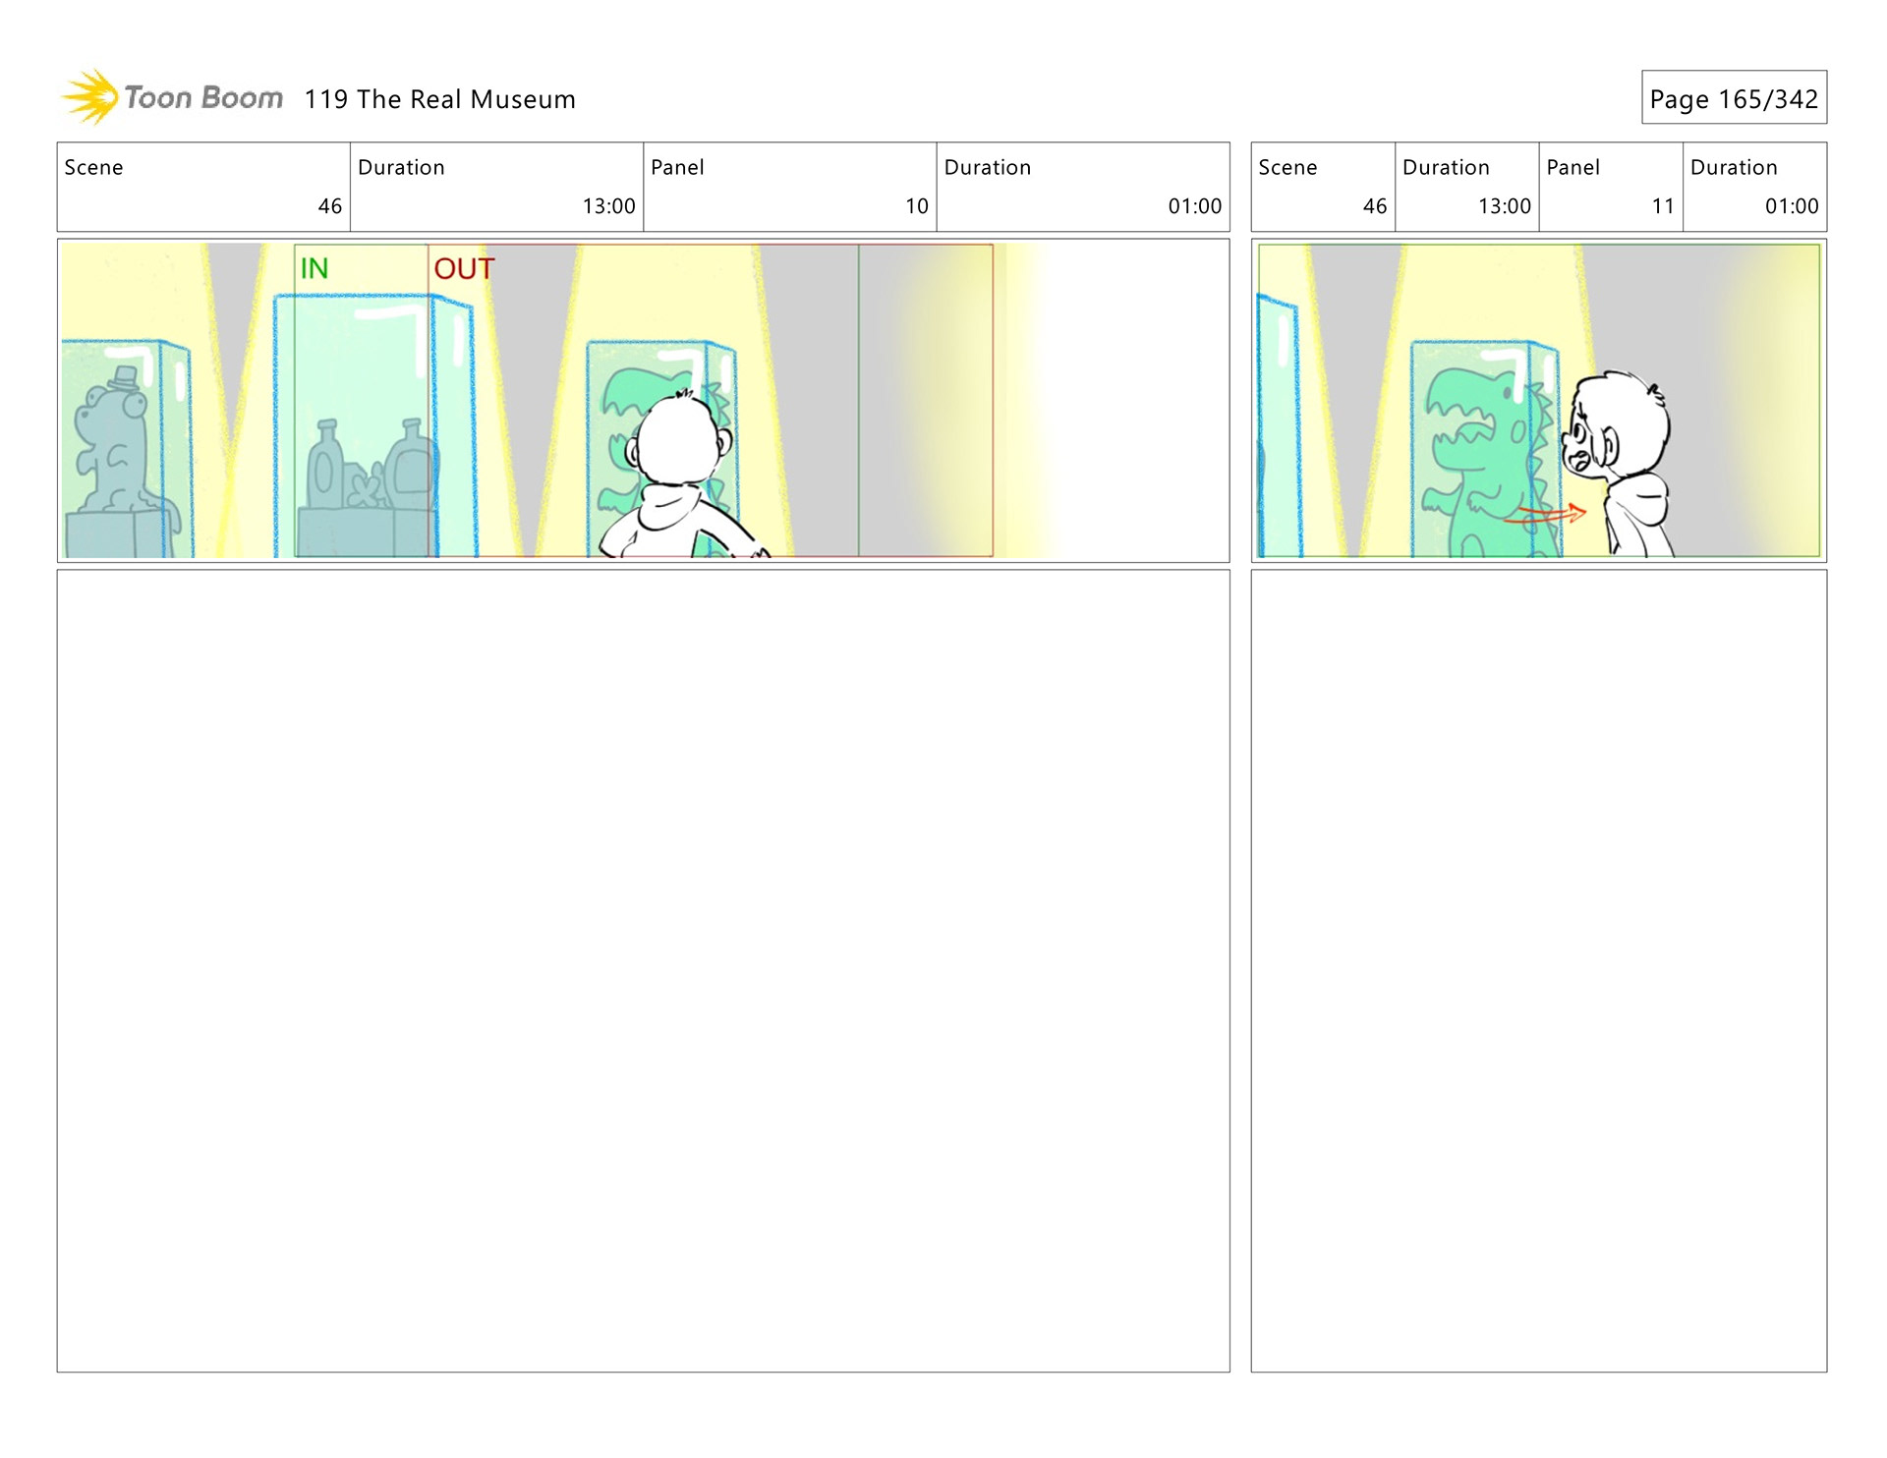The height and width of the screenshot is (1458, 1887).
Task: Click the green IN camera label
Action: 314,268
